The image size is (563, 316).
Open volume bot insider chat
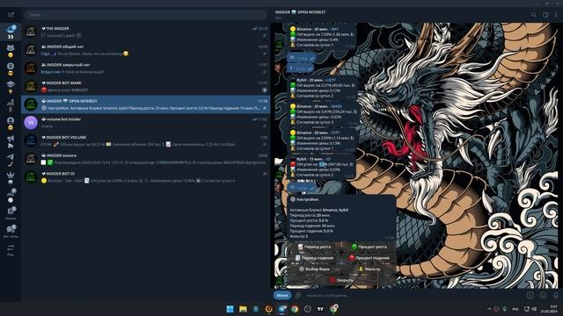click(x=145, y=123)
